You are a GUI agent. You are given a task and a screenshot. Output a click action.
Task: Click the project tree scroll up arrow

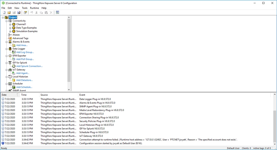[x=69, y=17]
